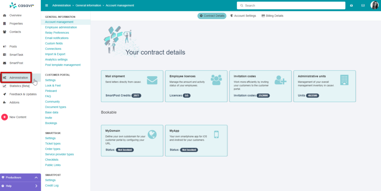
Task: Open the inbox tray icon in header
Action: coord(351,6)
